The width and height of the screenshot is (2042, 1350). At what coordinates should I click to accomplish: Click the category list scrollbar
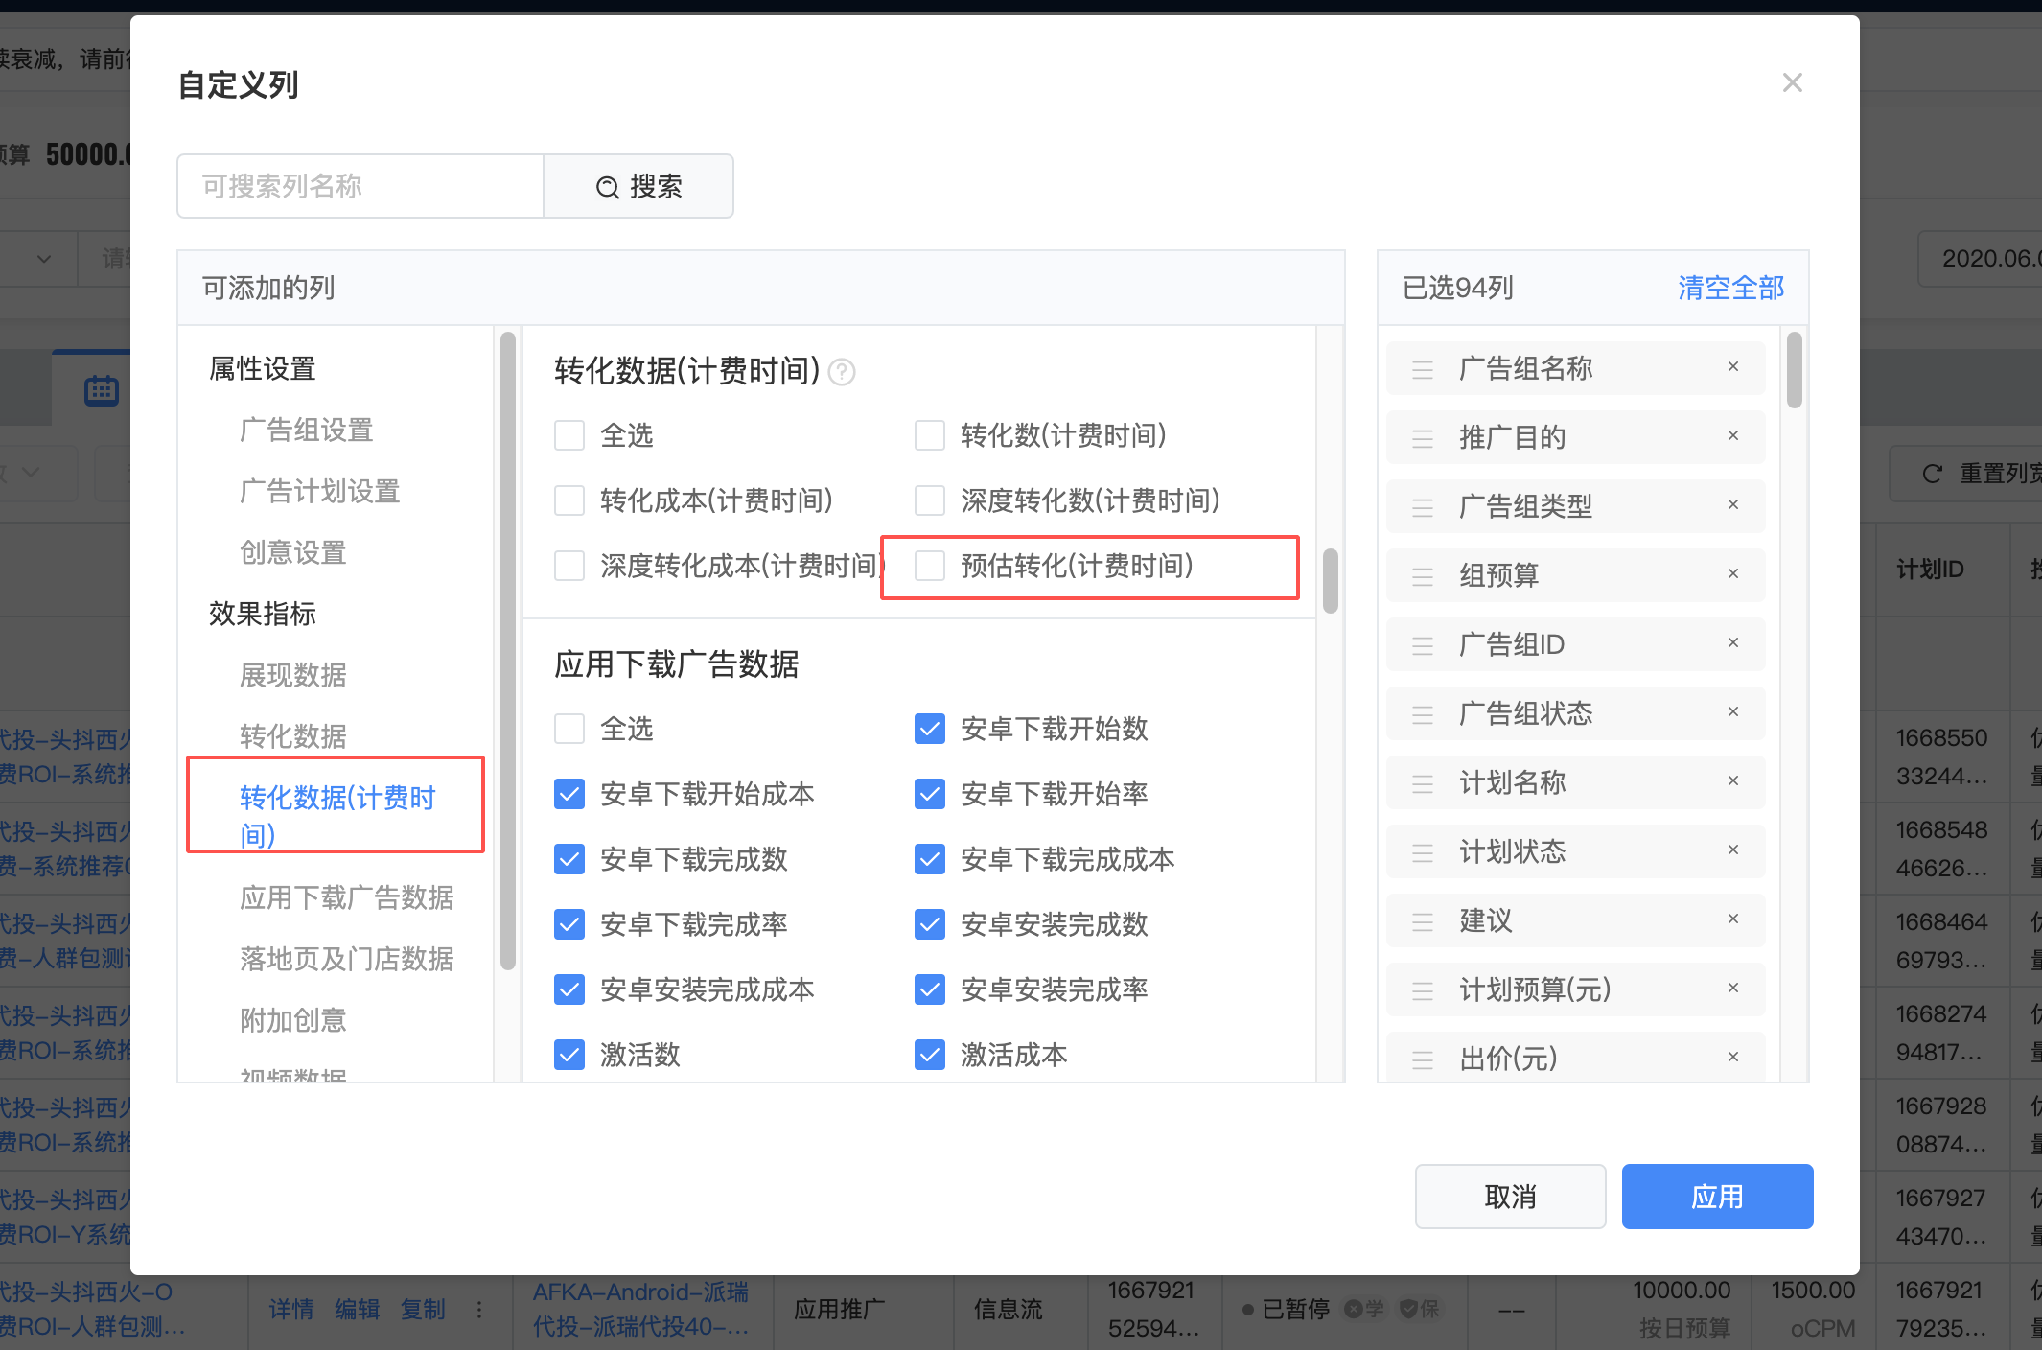click(x=508, y=650)
